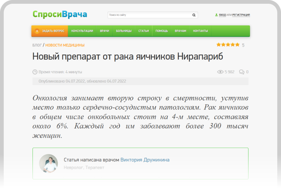Open the КОНСУЛЬТАЦИИ menu item
Image resolution: width=281 pixels, height=188 pixels.
[82, 31]
